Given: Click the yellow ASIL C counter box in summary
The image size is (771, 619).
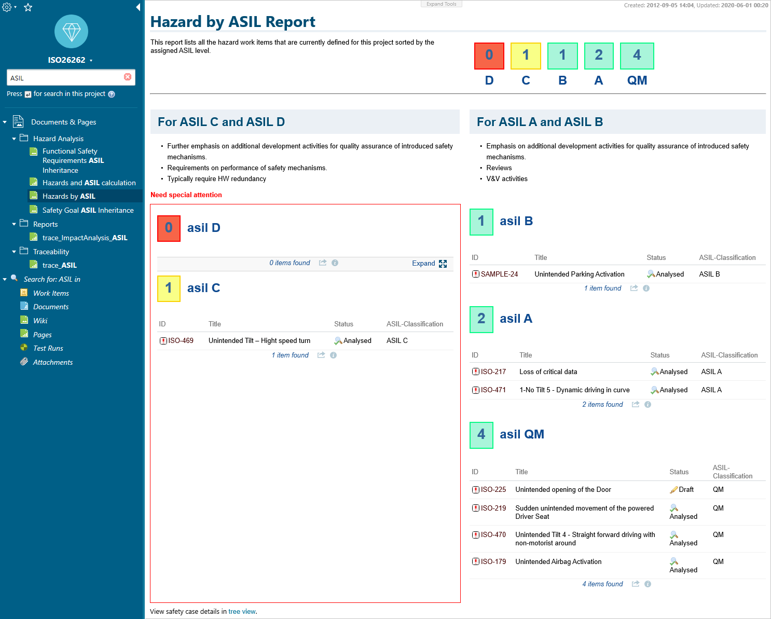Looking at the screenshot, I should [526, 56].
